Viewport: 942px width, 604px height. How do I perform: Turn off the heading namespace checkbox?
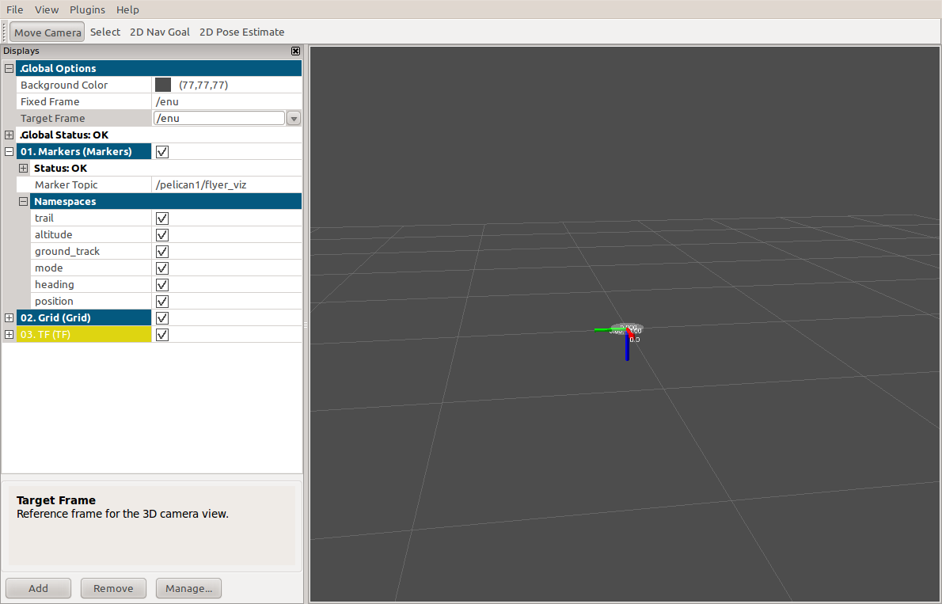(162, 284)
